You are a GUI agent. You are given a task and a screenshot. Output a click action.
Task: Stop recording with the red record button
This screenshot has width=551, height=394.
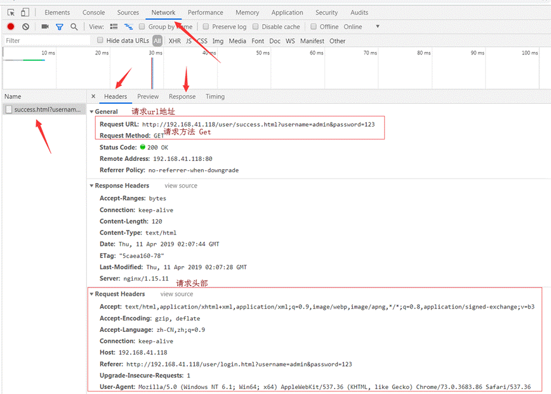point(11,27)
